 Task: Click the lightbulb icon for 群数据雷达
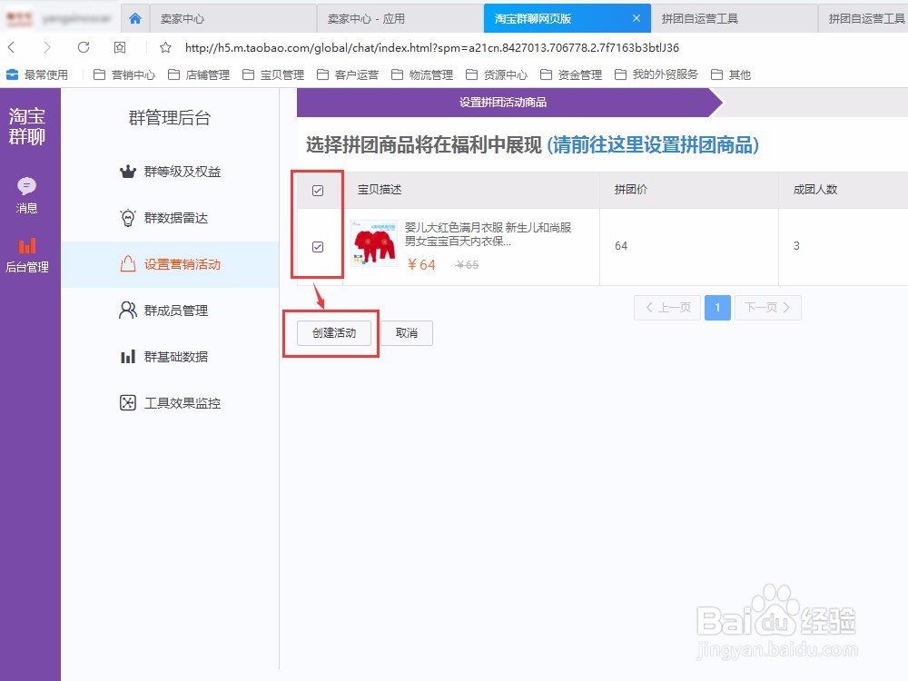tap(129, 217)
